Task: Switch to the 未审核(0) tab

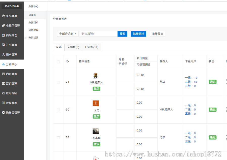Action: pos(73,47)
